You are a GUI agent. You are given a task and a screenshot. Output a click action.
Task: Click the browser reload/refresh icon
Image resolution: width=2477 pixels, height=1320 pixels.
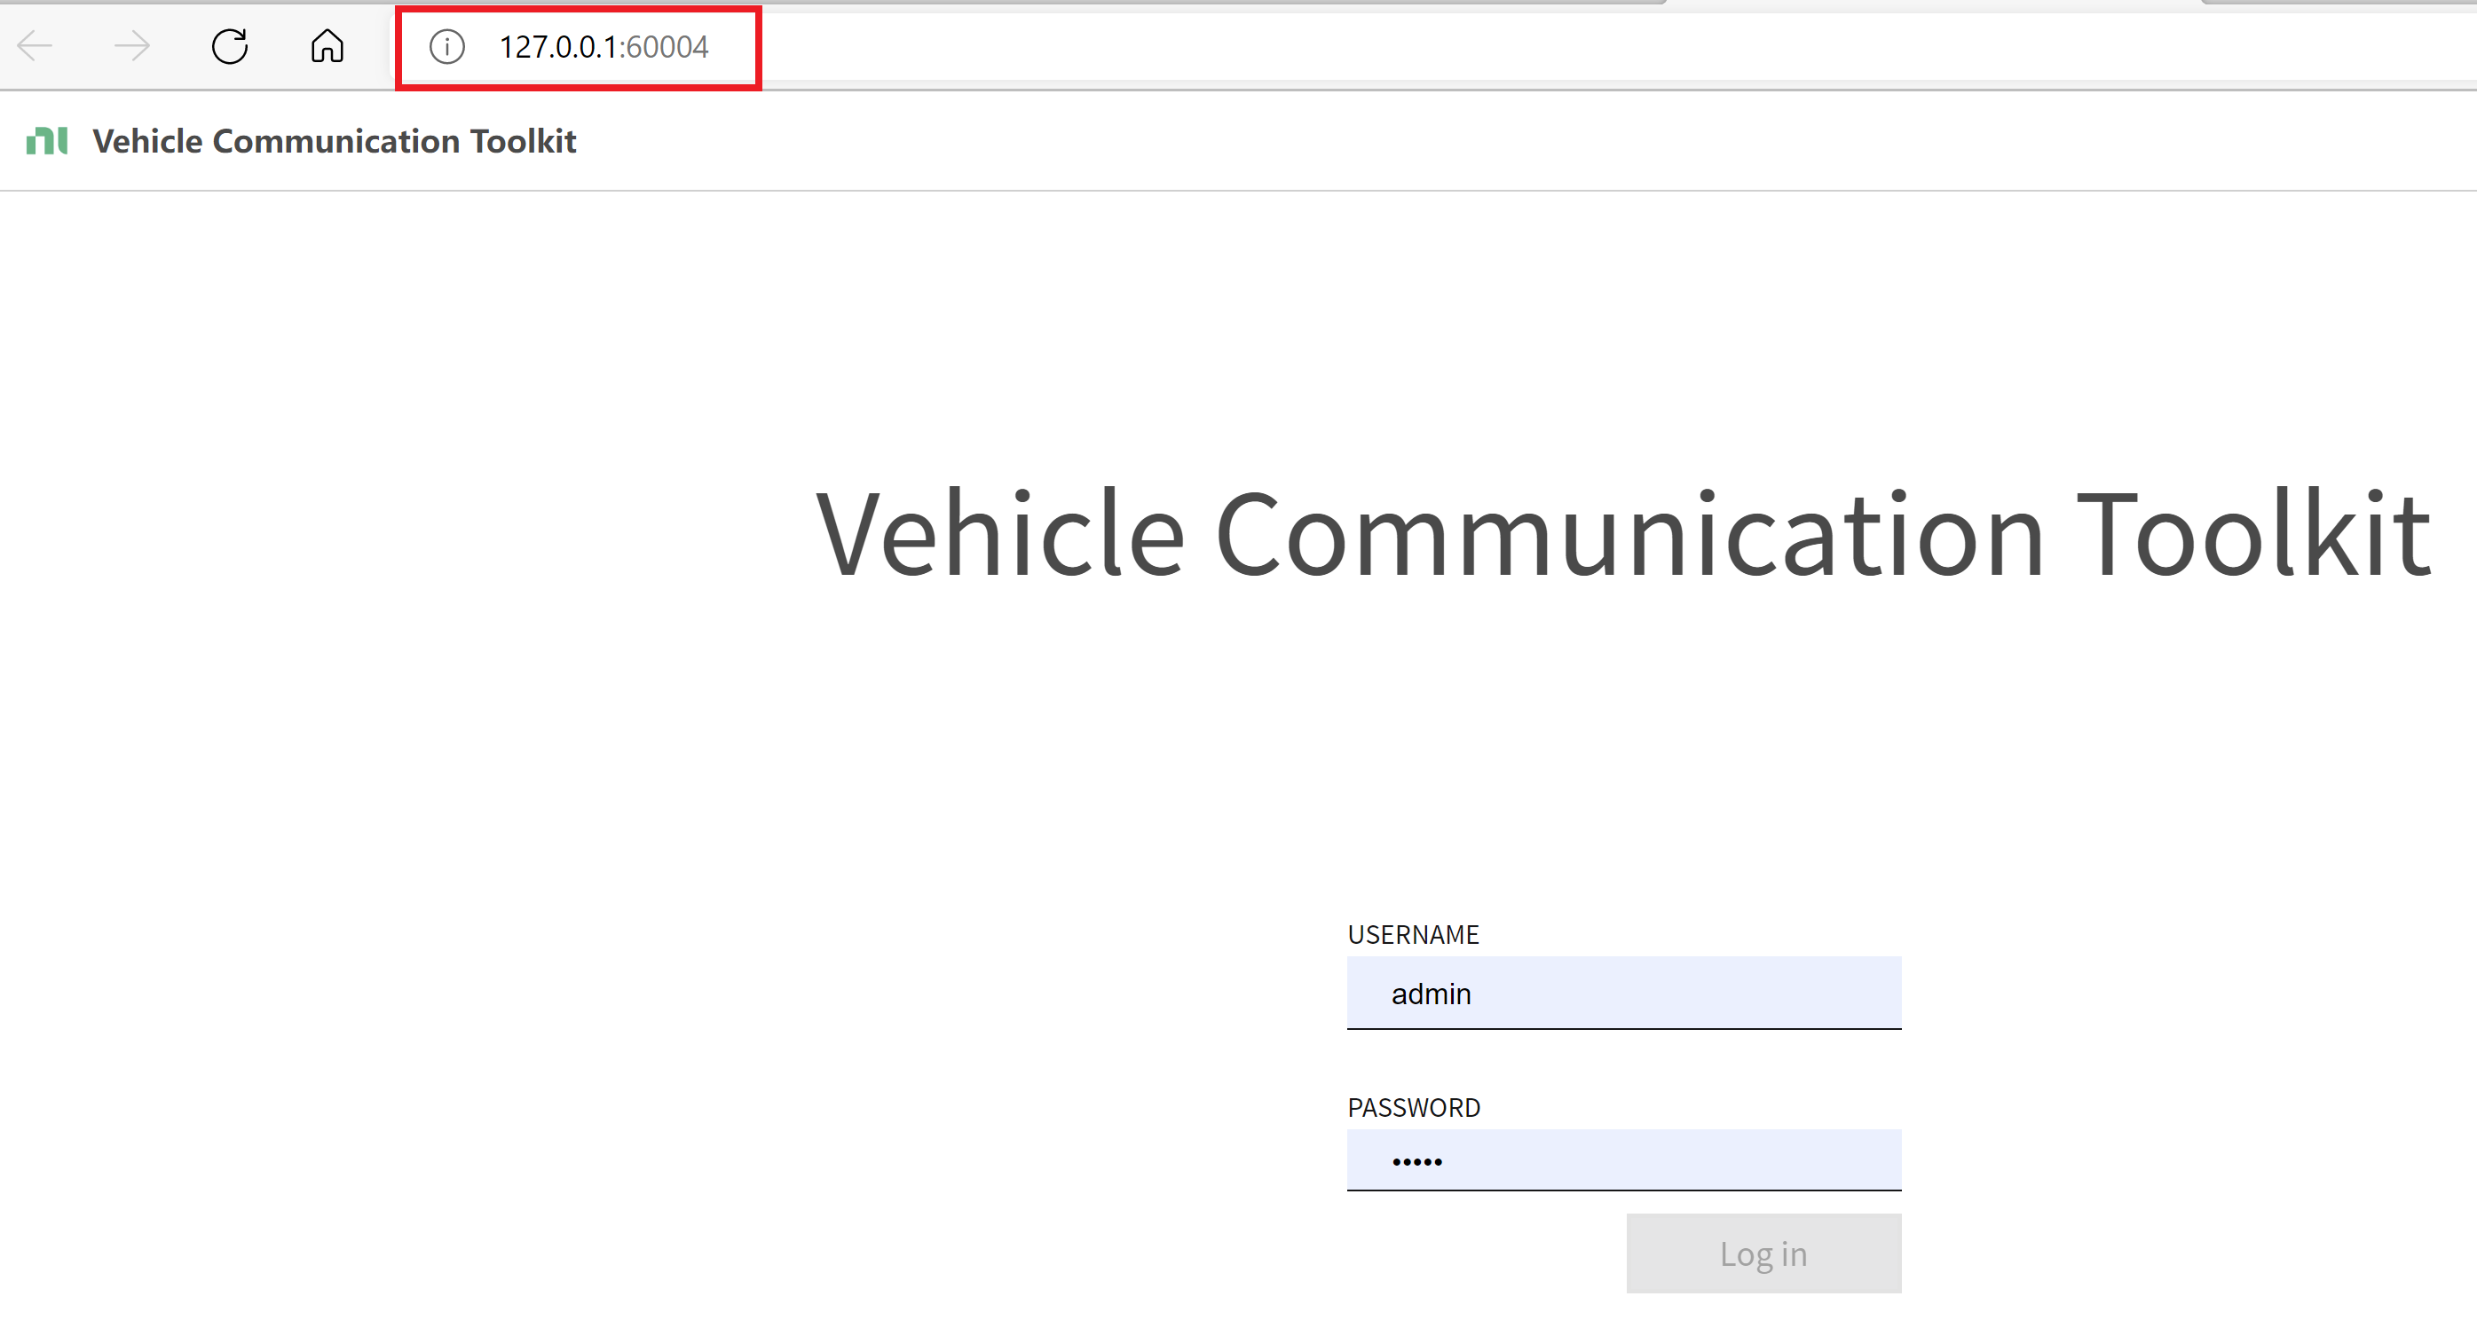pyautogui.click(x=229, y=46)
